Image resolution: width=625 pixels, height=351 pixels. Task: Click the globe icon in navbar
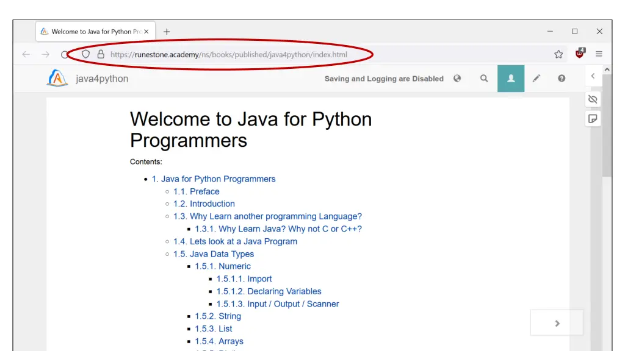(x=457, y=79)
